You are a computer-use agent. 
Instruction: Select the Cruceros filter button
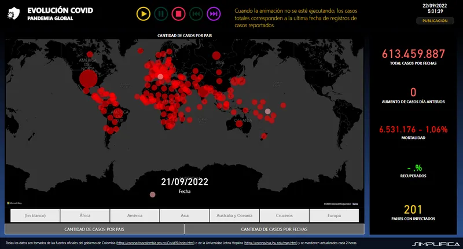(284, 215)
